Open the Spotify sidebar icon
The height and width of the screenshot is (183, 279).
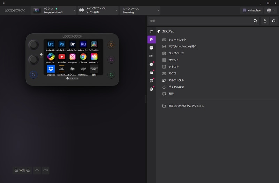pyautogui.click(x=151, y=89)
